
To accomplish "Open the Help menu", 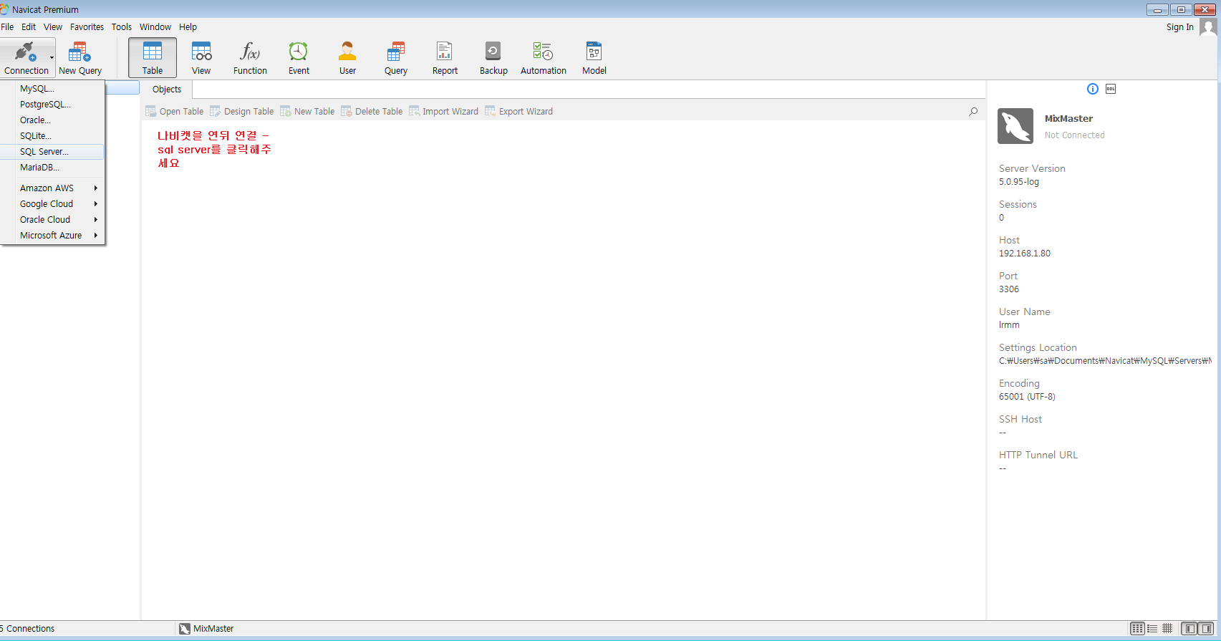I will click(x=188, y=27).
